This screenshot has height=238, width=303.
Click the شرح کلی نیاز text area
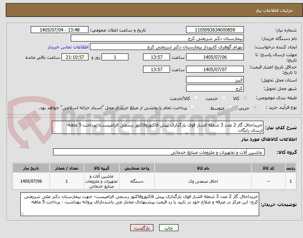[158, 128]
